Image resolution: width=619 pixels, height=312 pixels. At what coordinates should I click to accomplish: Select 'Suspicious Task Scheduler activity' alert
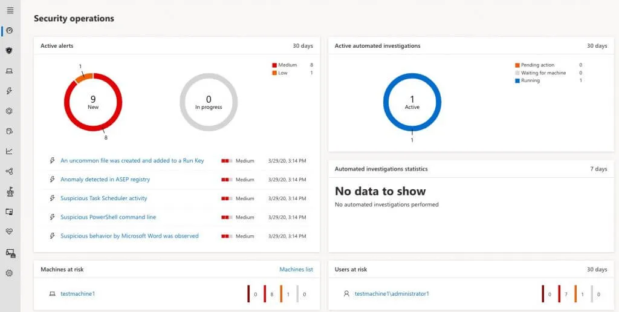(103, 198)
